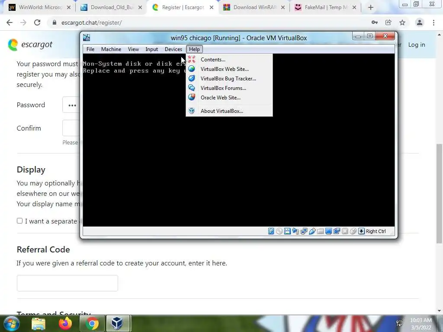The width and height of the screenshot is (443, 332).
Task: Click the USB devices status bar icon
Action: 312,231
